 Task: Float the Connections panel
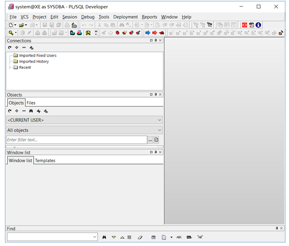click(x=151, y=40)
